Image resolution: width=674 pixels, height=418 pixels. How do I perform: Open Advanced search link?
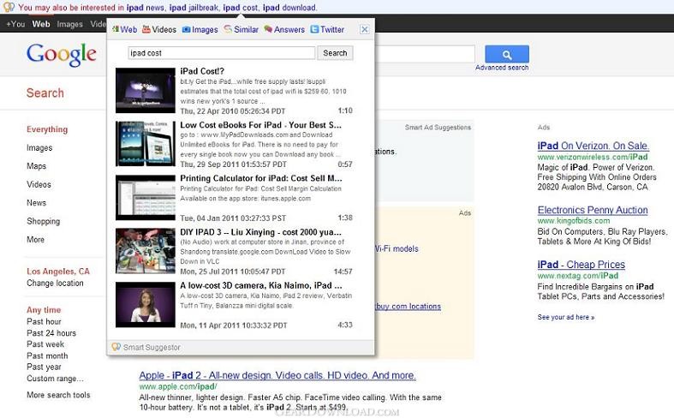[502, 68]
